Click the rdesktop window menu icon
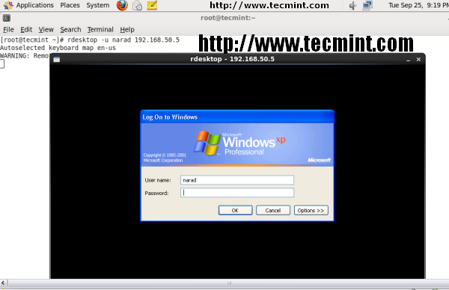The image size is (449, 290). (x=57, y=60)
